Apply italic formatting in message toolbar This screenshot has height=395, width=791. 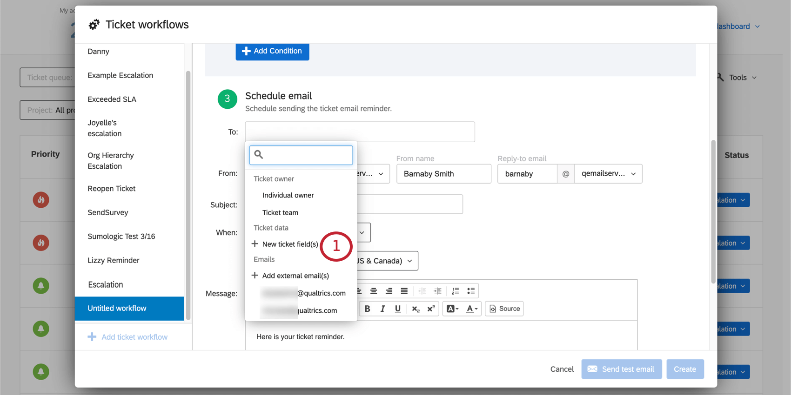pyautogui.click(x=382, y=309)
